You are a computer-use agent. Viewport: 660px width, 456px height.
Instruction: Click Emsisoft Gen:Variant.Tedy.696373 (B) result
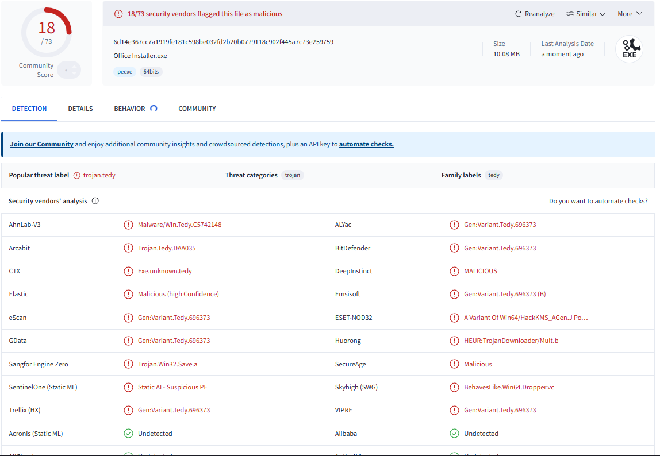pyautogui.click(x=505, y=295)
